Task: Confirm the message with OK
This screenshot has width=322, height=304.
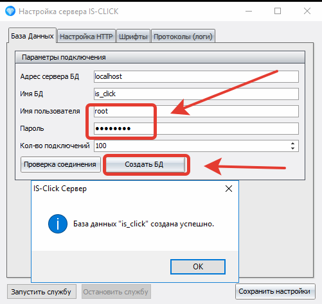Action: 198,267
